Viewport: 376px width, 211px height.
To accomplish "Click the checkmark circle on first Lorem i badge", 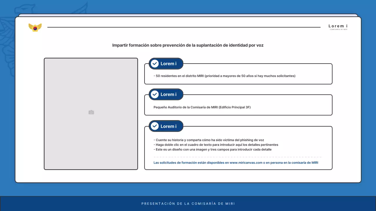I will 155,64.
